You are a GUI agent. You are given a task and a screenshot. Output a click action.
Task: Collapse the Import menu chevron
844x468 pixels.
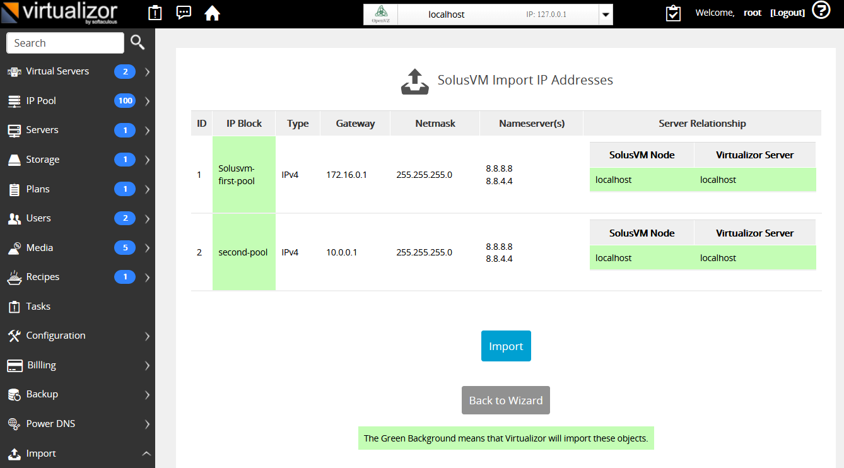pyautogui.click(x=146, y=453)
